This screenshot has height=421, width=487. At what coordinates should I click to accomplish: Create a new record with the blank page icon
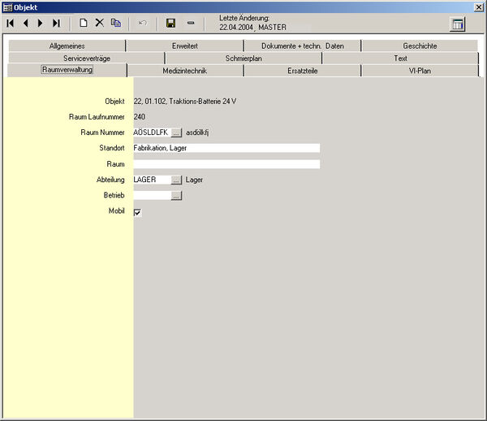tap(83, 23)
